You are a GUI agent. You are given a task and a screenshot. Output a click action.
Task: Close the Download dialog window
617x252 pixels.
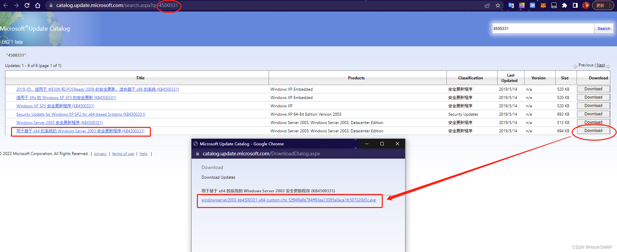[397, 144]
